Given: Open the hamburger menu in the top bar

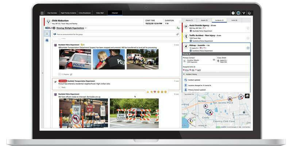Looking at the screenshot, I should tap(42, 13).
